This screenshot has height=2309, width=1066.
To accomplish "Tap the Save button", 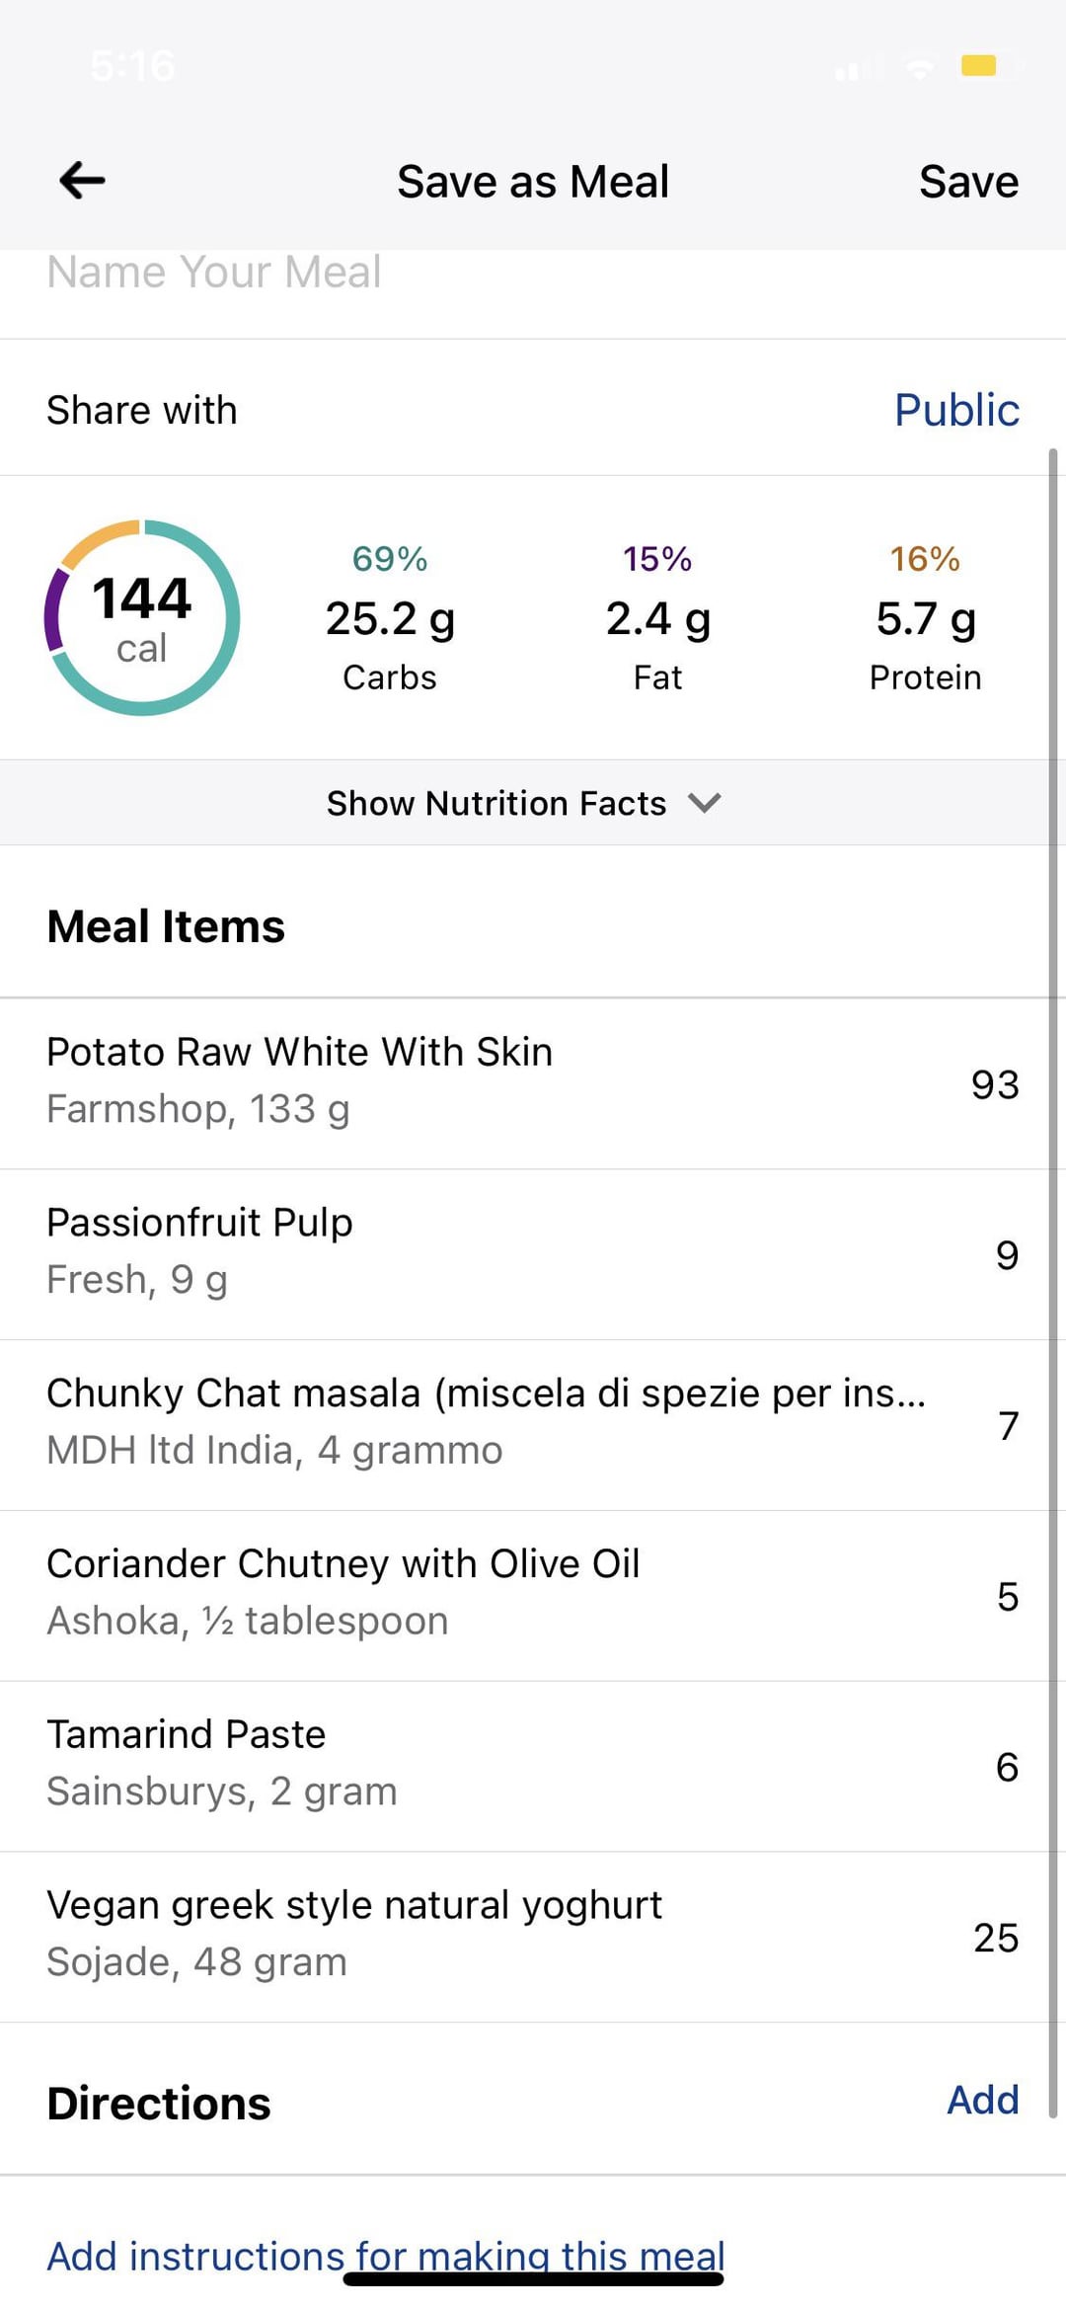I will [968, 182].
